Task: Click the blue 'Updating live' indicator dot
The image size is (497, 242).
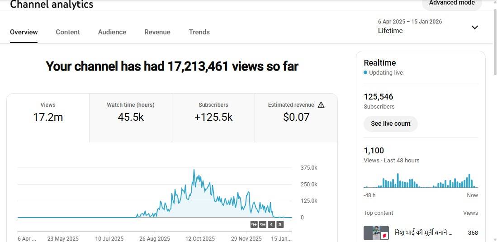Action: coord(365,72)
